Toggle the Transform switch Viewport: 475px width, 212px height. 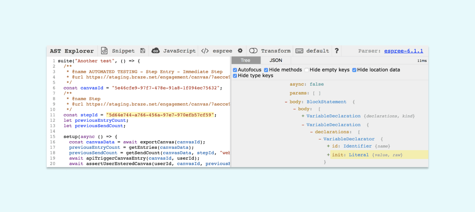point(254,51)
